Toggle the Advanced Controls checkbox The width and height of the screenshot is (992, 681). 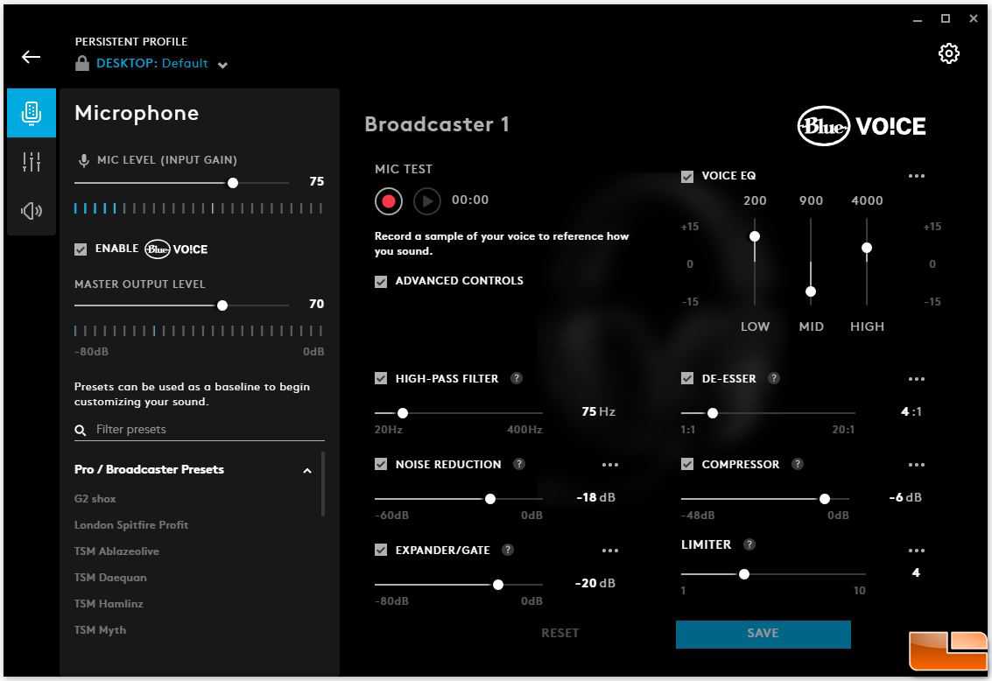[381, 281]
